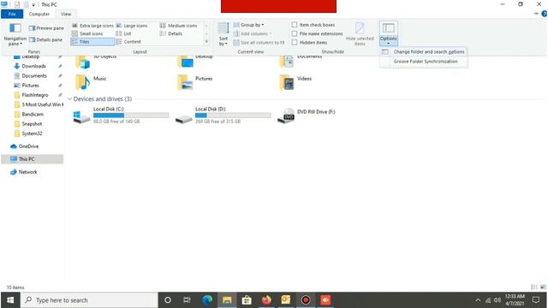Open Add columns dropdown
Screen dimensions: 548x308
click(253, 33)
